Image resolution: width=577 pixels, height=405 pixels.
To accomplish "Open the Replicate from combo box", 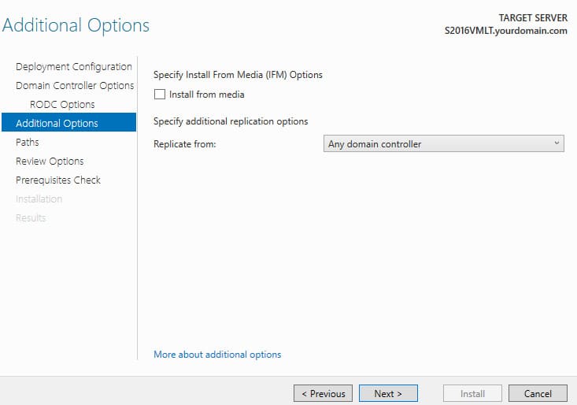I will pyautogui.click(x=443, y=143).
